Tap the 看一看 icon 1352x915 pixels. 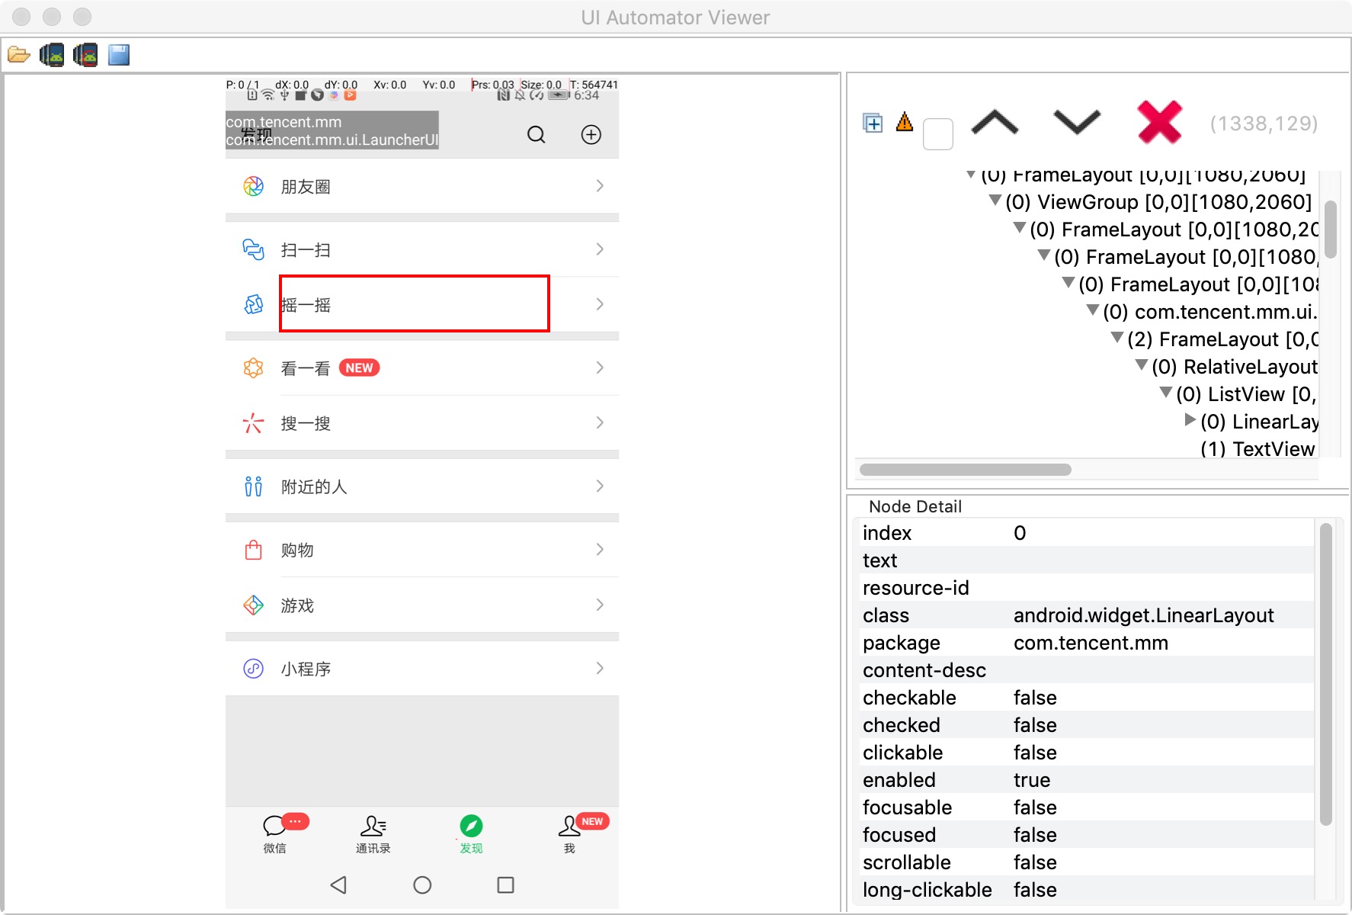[x=253, y=368]
